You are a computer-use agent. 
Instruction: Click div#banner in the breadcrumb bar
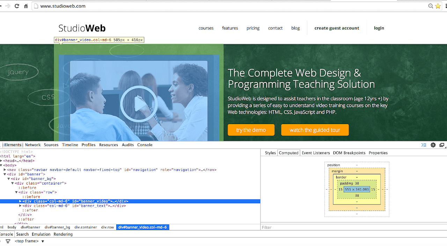(30, 227)
